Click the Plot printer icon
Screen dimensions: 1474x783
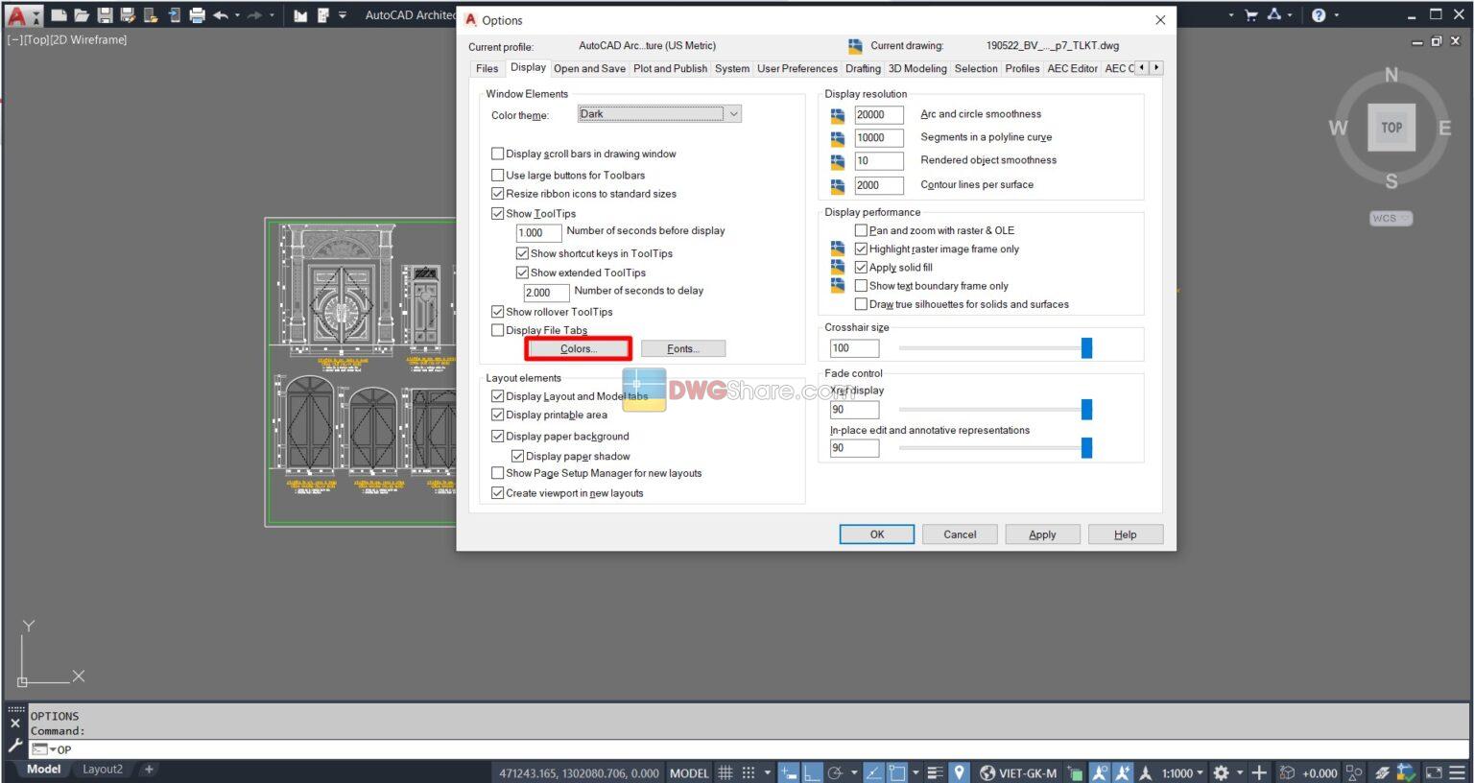coord(197,15)
